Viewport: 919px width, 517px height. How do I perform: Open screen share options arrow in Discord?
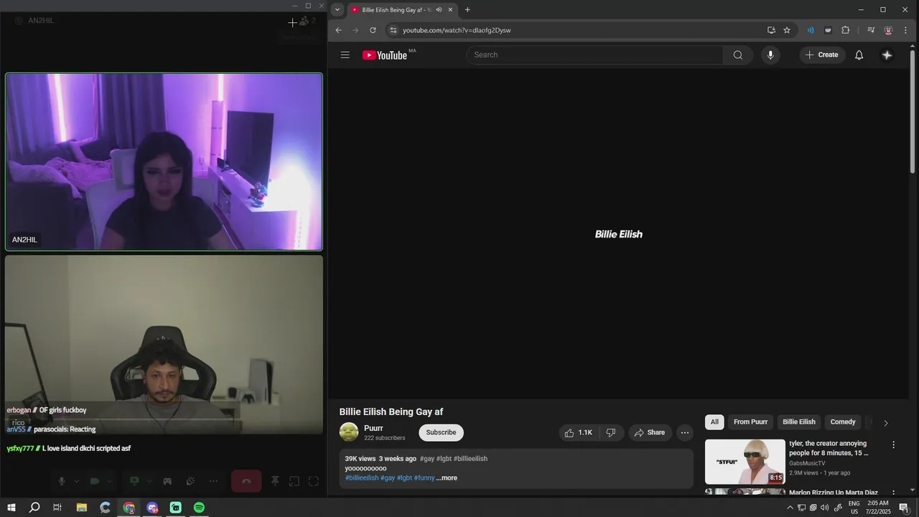click(149, 481)
